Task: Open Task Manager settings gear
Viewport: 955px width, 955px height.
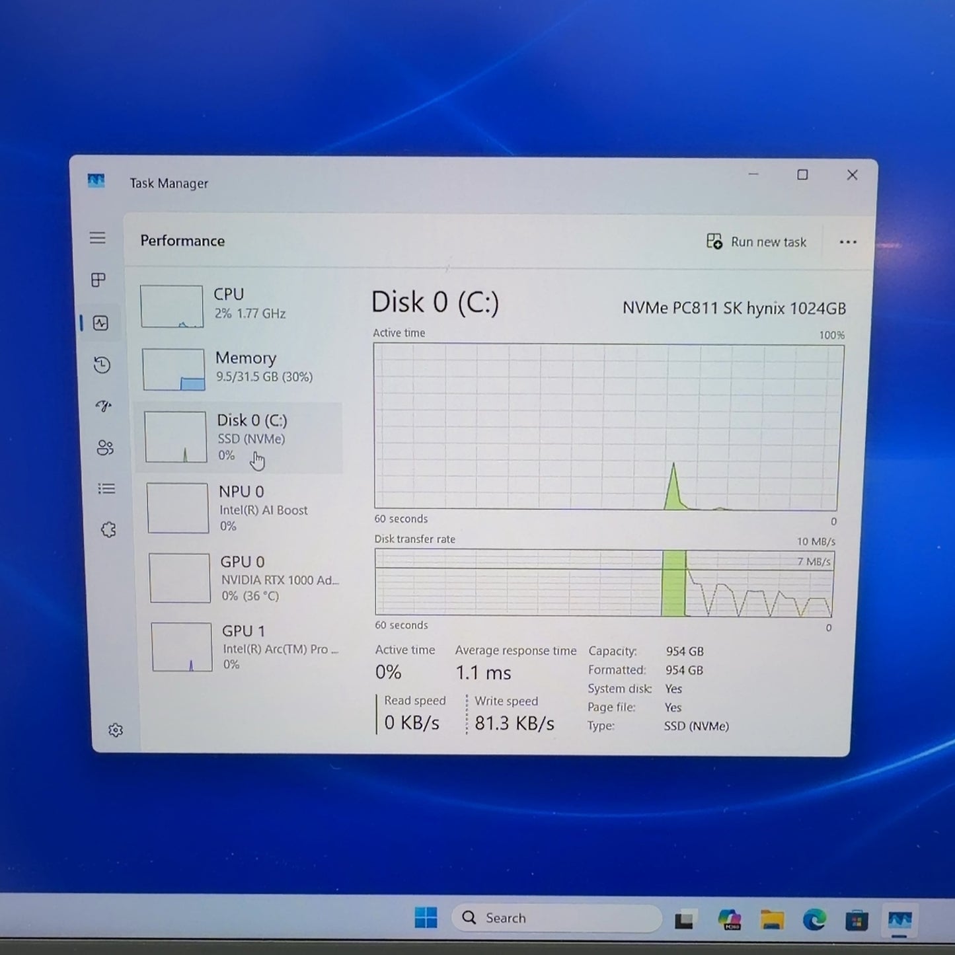Action: [x=116, y=730]
